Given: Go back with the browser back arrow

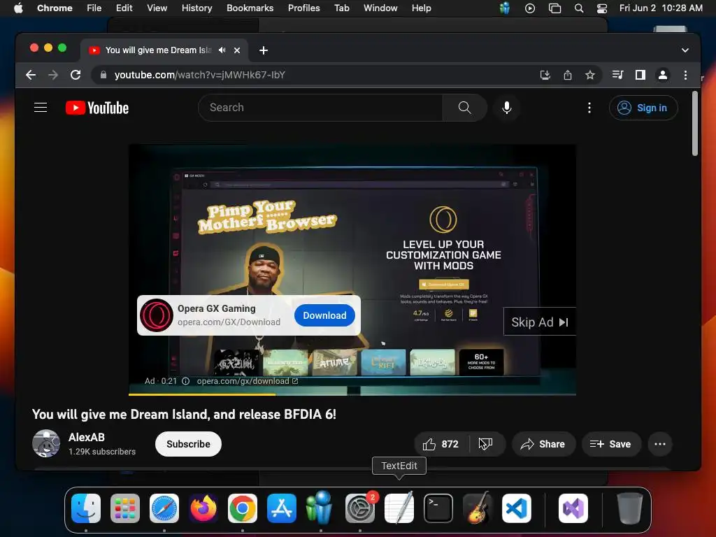Looking at the screenshot, I should [x=31, y=75].
